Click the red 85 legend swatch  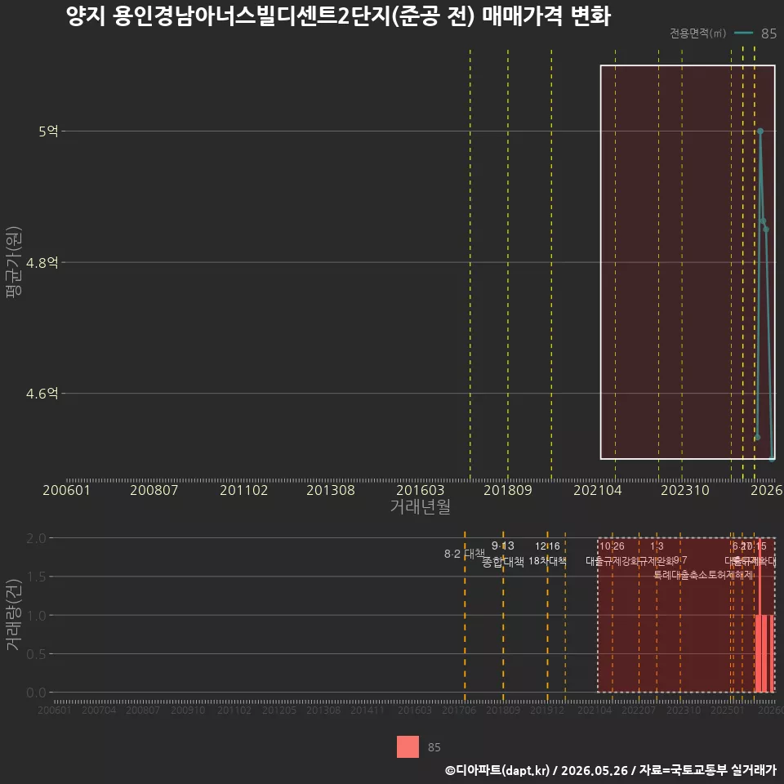point(408,747)
